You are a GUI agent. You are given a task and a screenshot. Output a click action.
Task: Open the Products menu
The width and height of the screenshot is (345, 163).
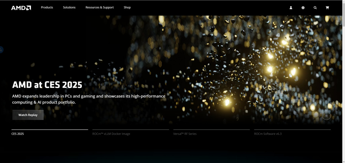(x=47, y=7)
